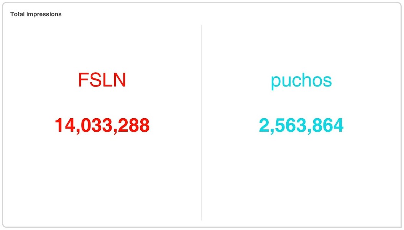This screenshot has height=230, width=404.
Task: Click the blank space beneath the FSLN number
Action: (x=102, y=178)
